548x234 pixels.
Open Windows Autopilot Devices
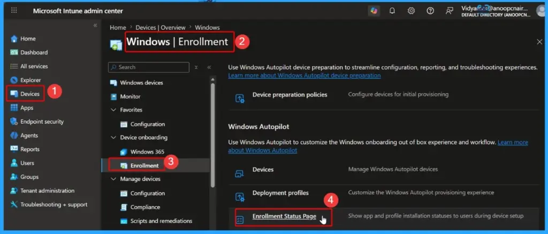click(x=263, y=169)
